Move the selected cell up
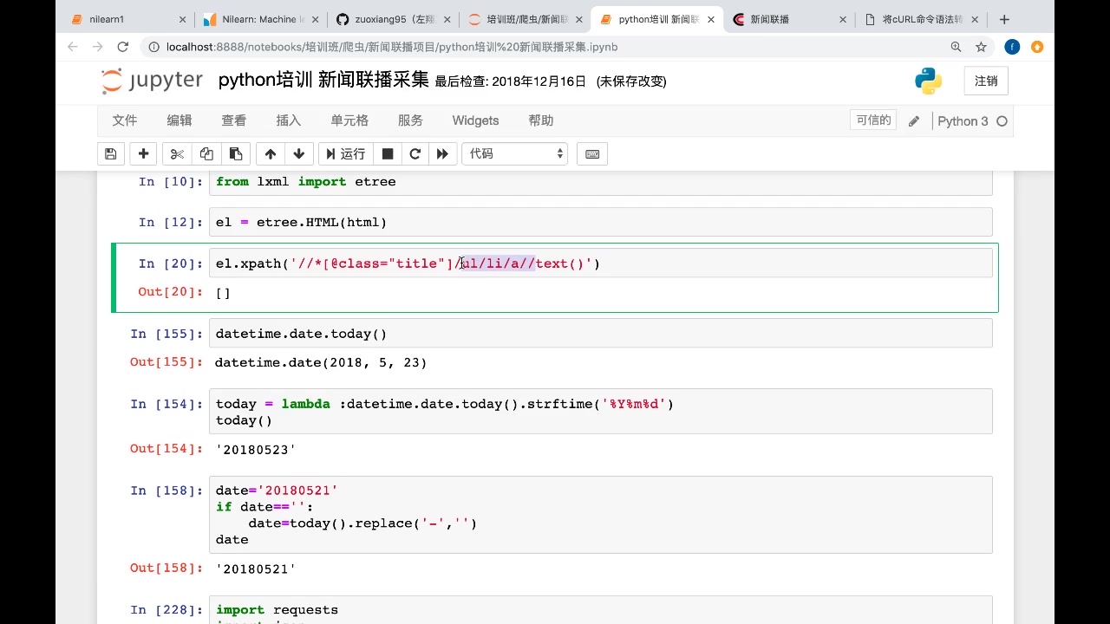The image size is (1110, 624). click(x=271, y=154)
